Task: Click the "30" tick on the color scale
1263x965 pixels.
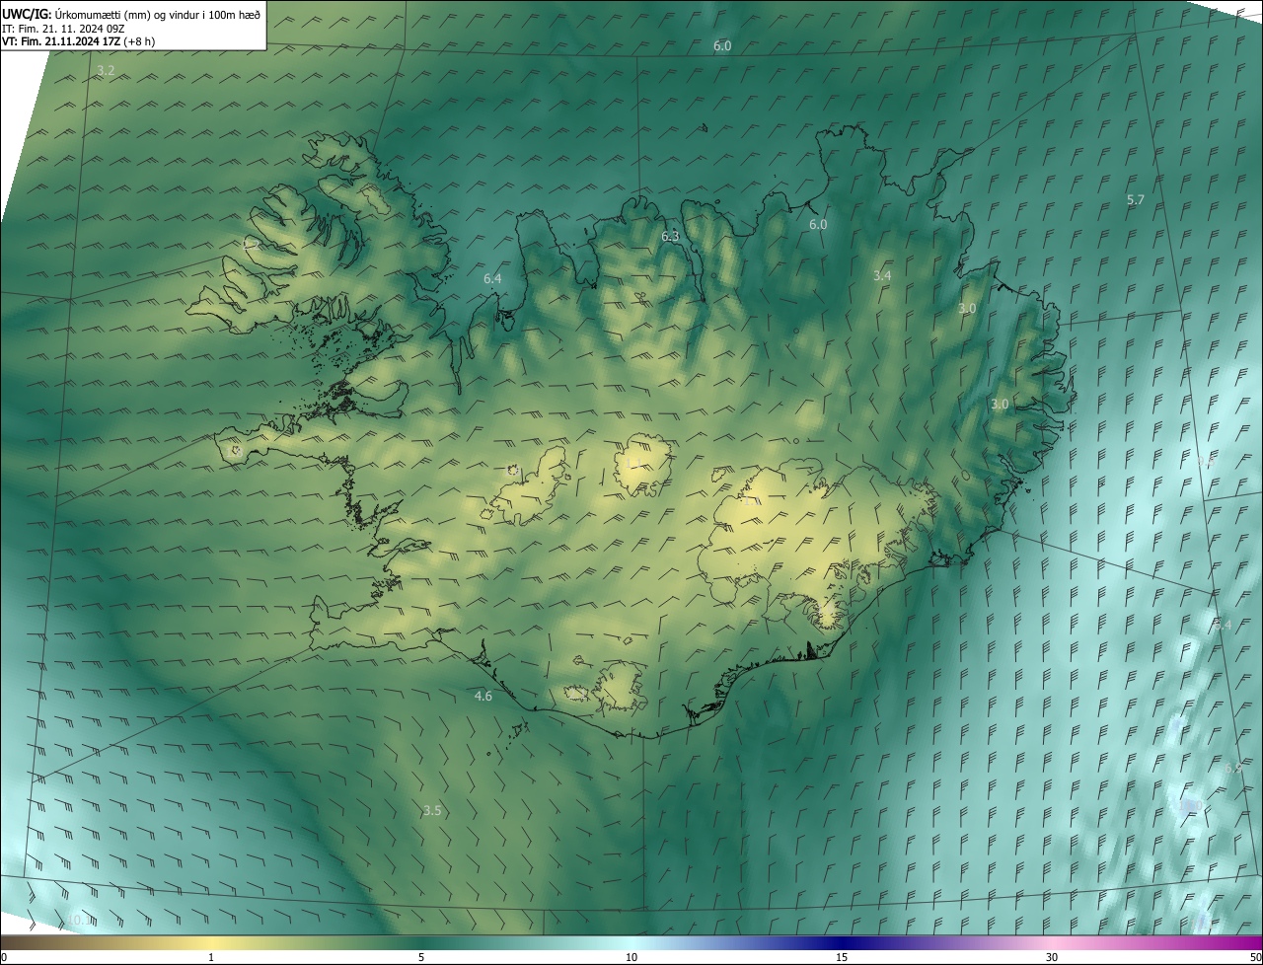Action: pos(1052,957)
